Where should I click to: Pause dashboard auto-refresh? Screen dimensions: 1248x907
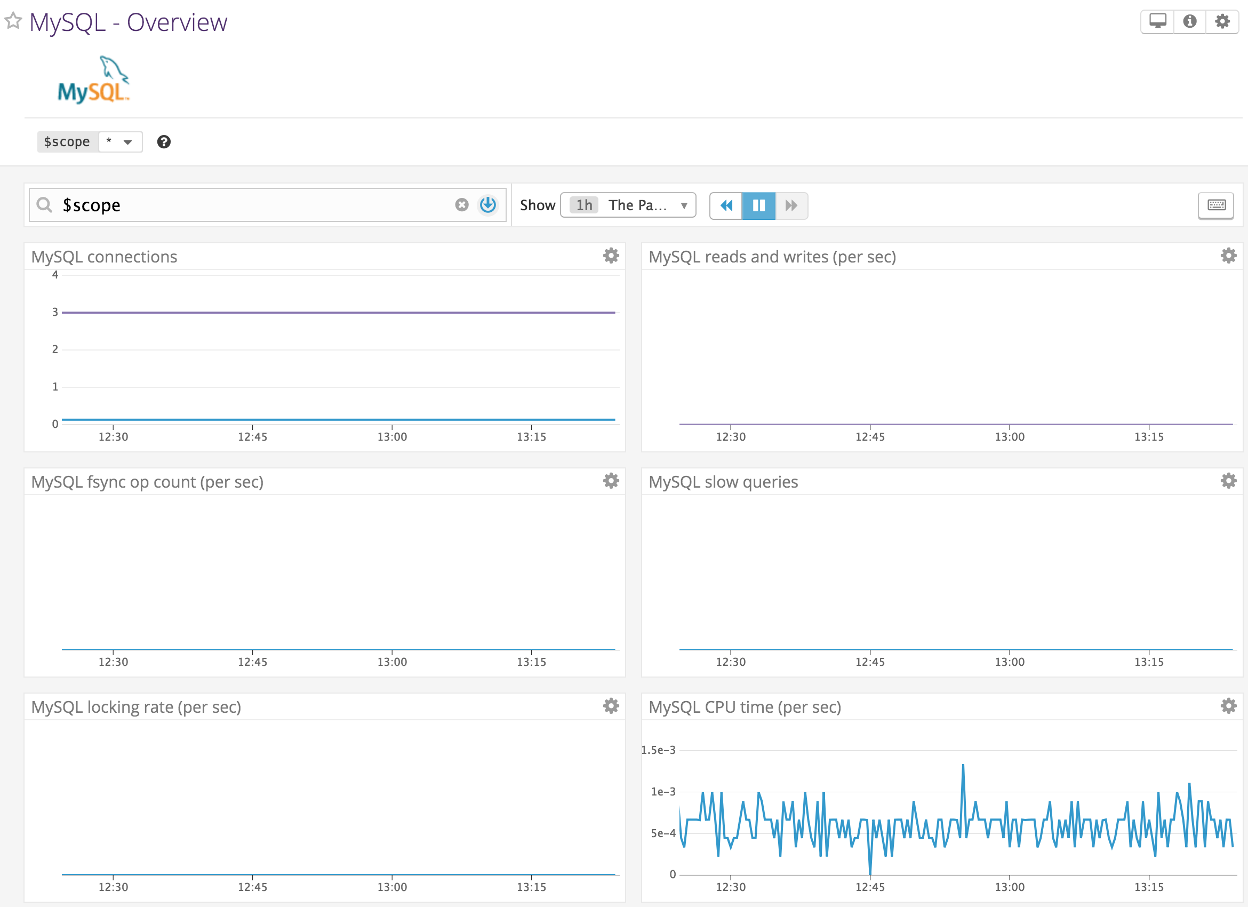(x=759, y=205)
